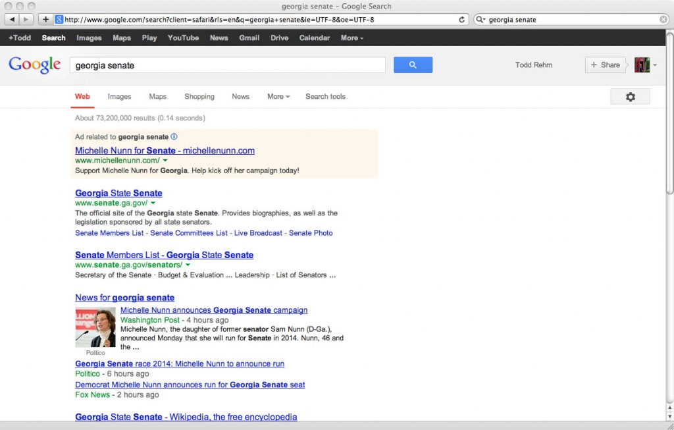Click the Todd Rehm name

tap(534, 65)
